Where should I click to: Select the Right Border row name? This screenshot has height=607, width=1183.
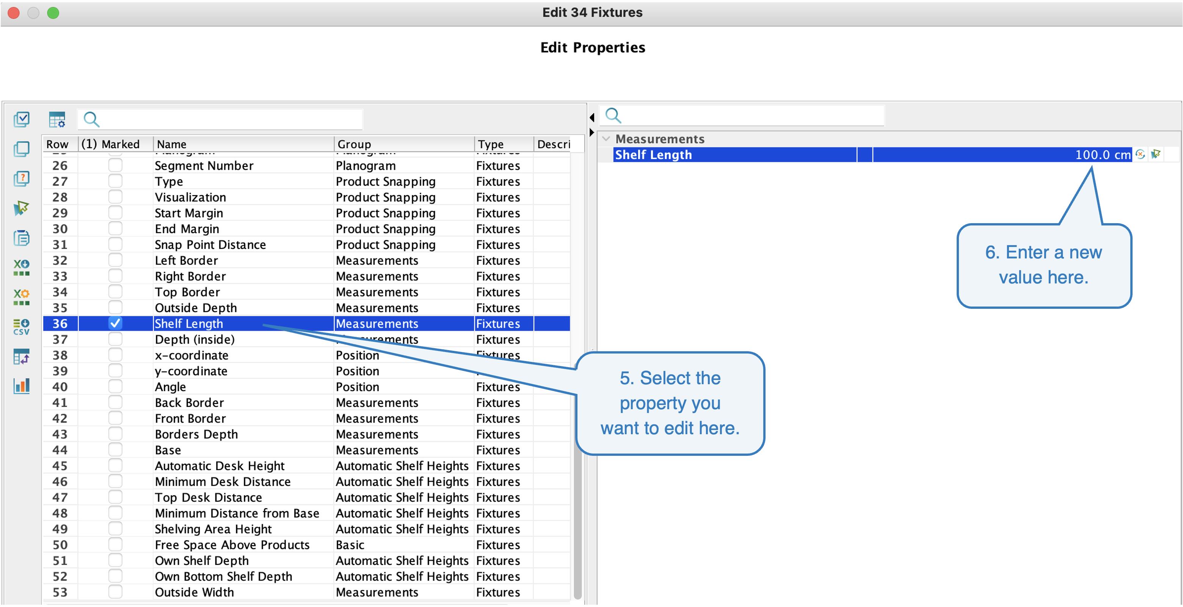pos(190,276)
